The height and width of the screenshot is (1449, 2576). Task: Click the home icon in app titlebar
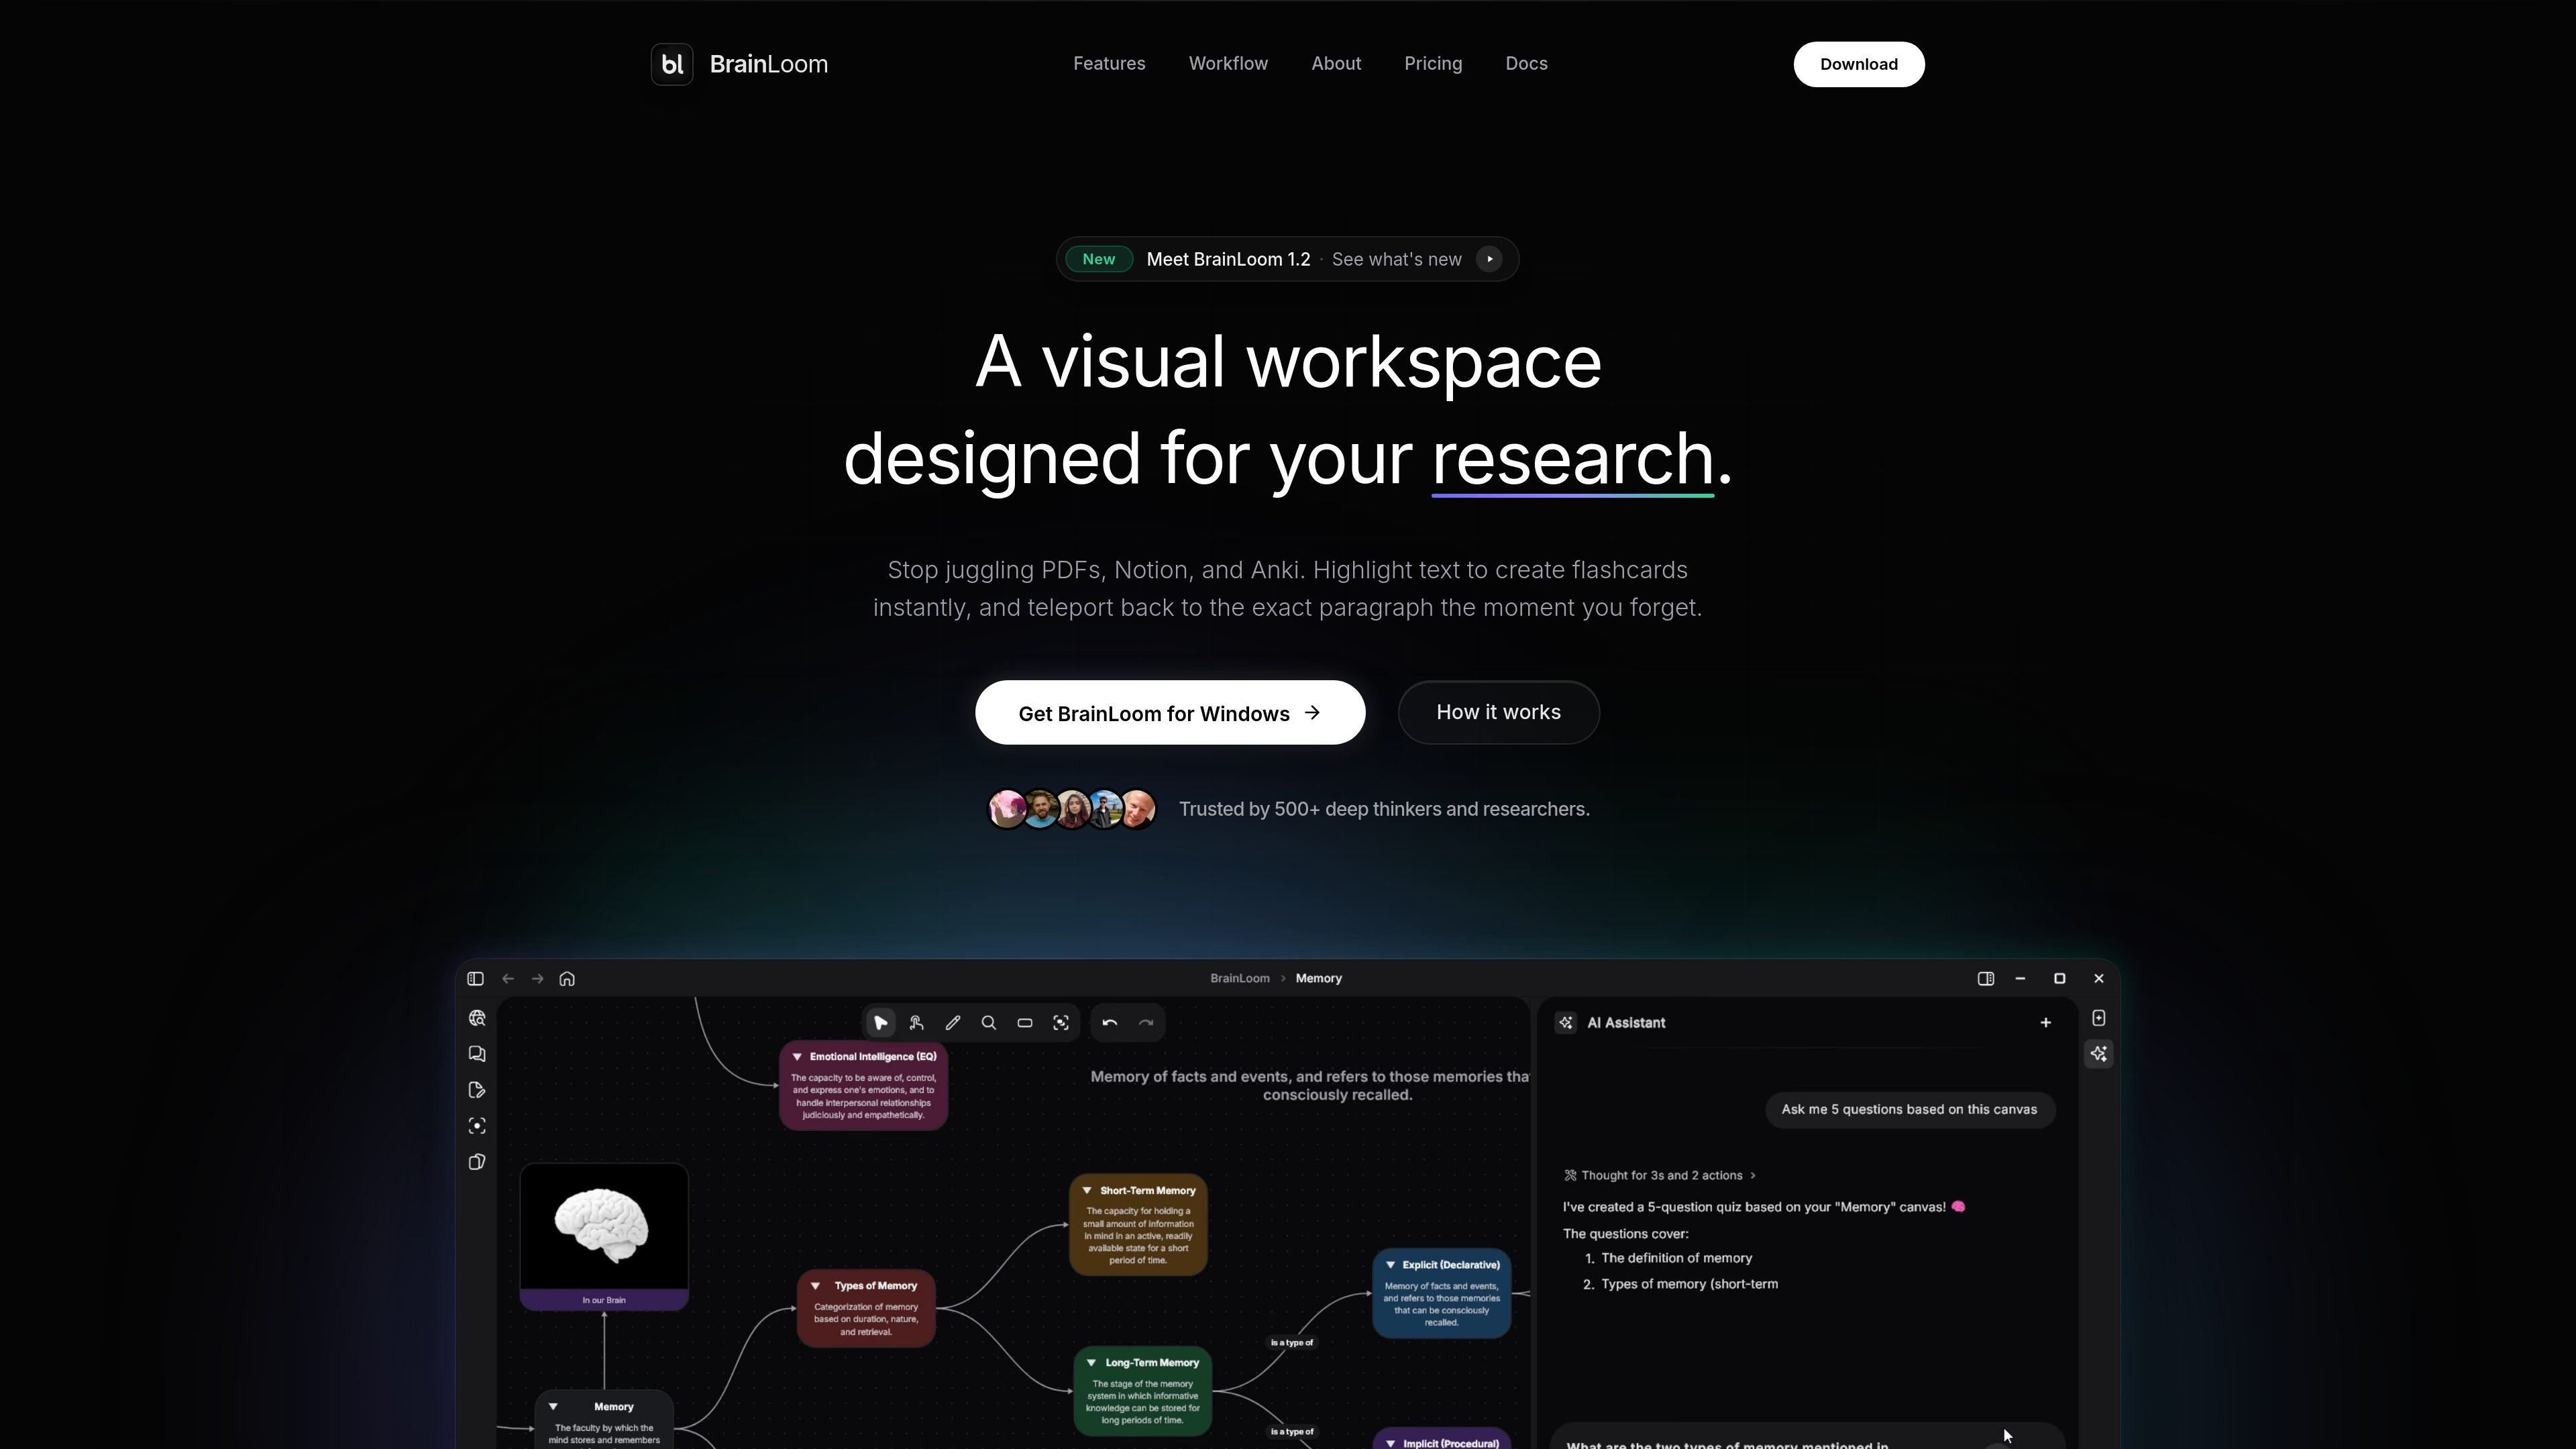(x=567, y=978)
